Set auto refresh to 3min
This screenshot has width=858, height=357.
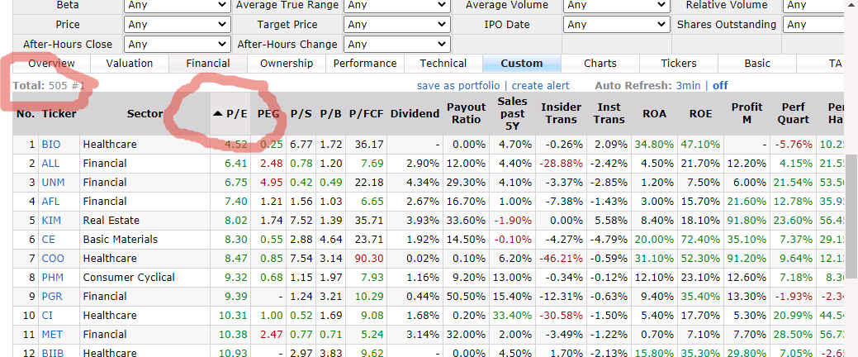[687, 85]
